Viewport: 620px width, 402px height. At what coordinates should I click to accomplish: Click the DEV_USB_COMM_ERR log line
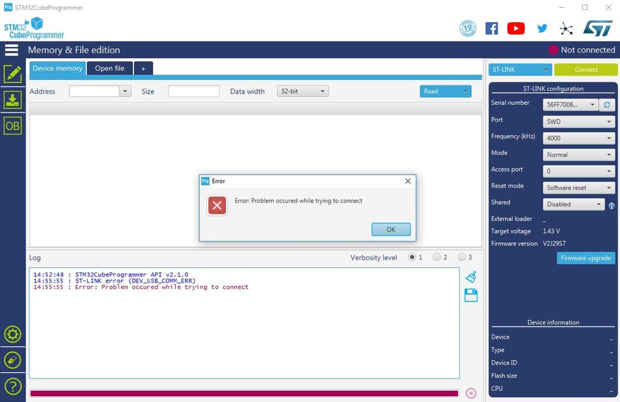pos(114,281)
